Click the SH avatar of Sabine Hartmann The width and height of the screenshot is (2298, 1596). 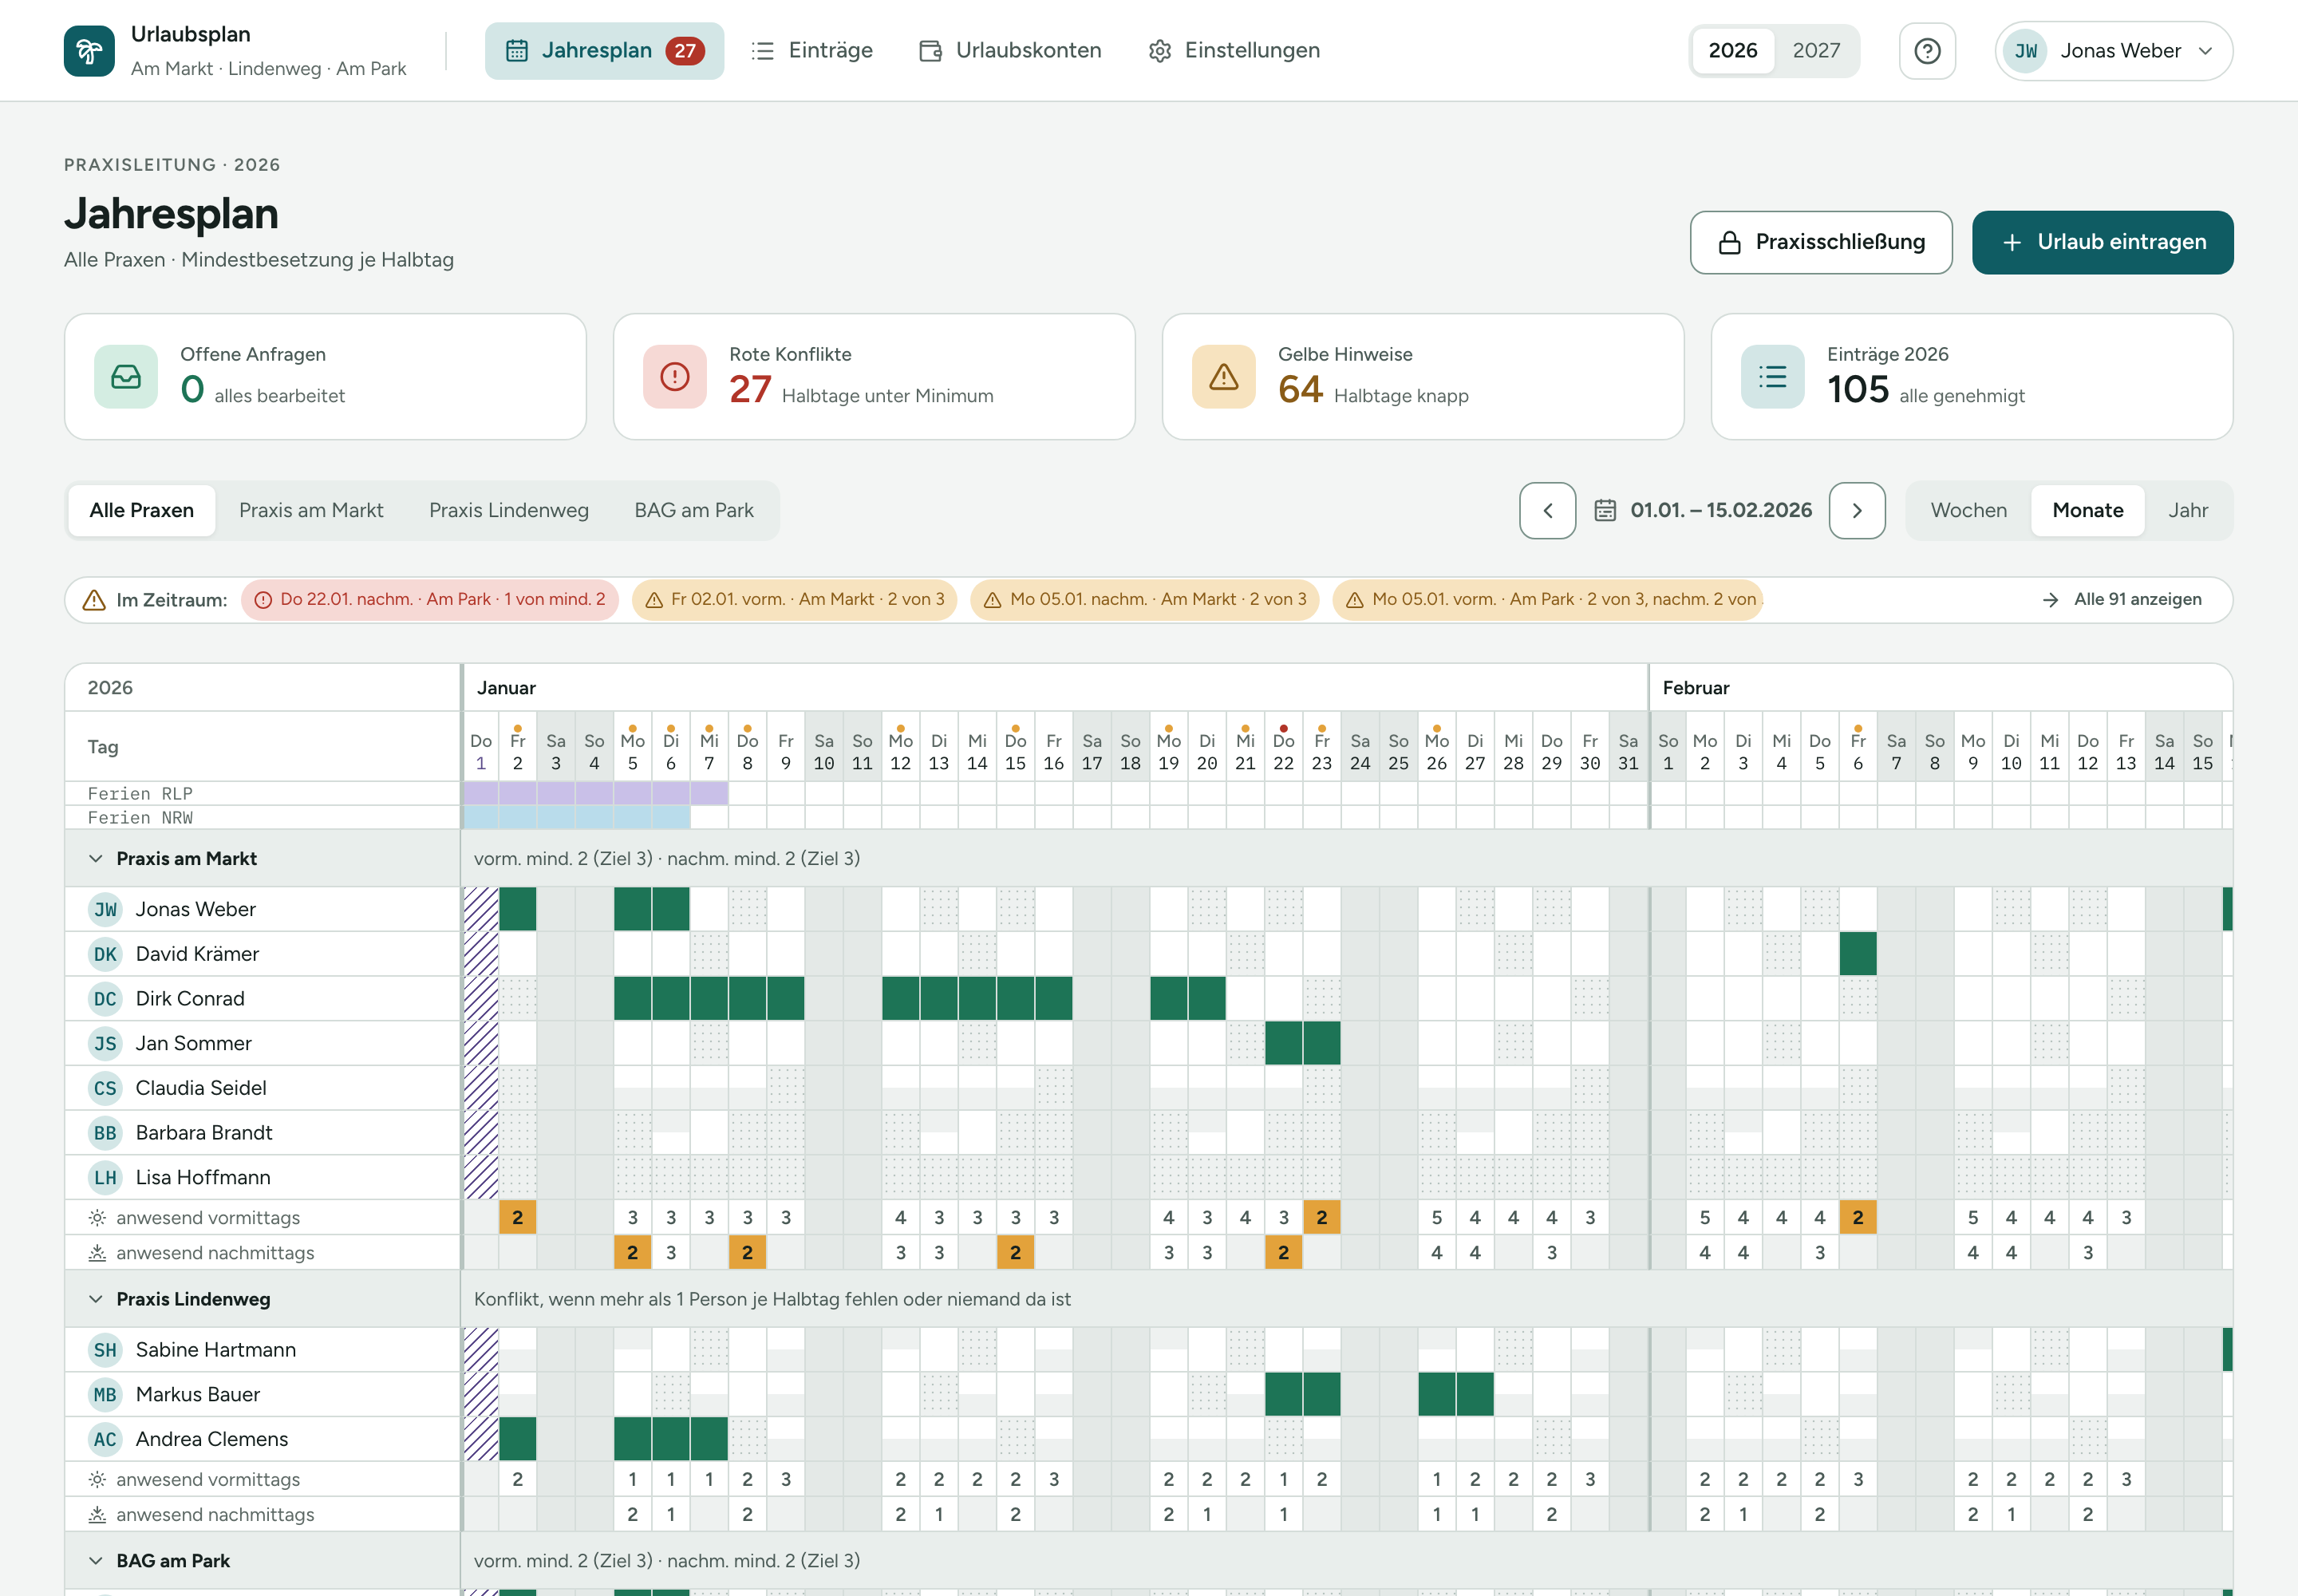point(105,1350)
